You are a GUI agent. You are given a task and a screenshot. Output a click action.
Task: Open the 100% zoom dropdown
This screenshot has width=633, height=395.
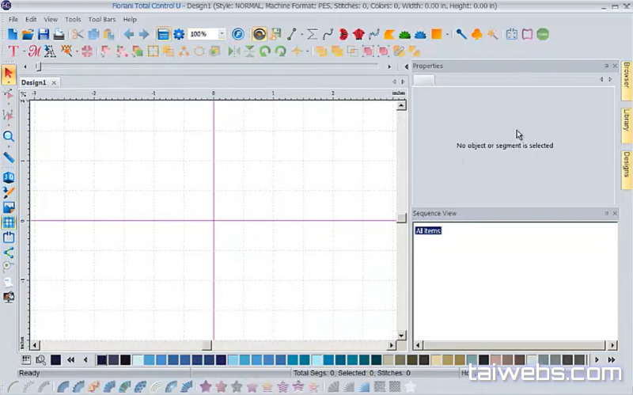pos(222,34)
